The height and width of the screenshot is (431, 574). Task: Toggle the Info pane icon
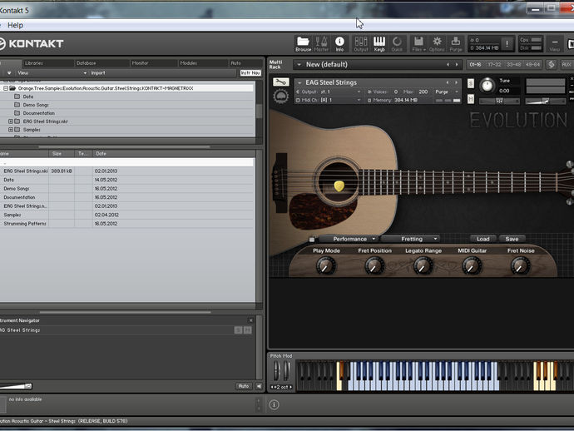[x=339, y=44]
